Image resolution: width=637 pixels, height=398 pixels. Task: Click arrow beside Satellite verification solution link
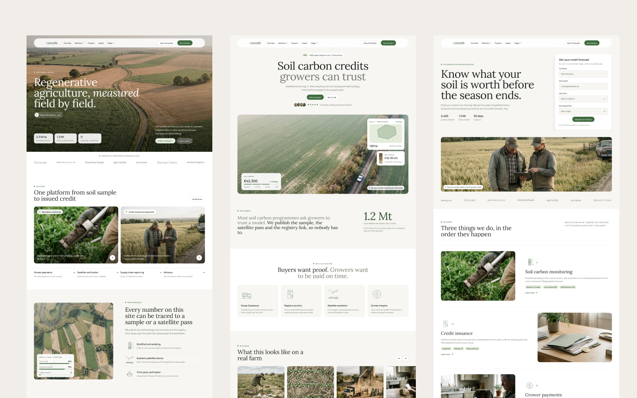pyautogui.click(x=117, y=272)
